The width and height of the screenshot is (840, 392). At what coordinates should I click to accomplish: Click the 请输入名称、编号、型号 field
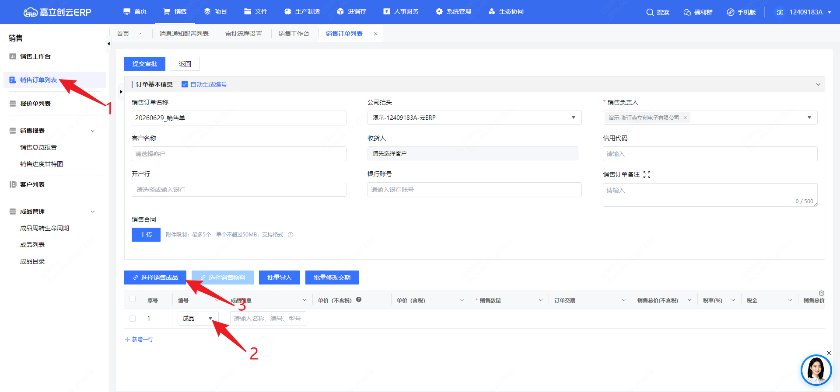[x=268, y=319]
